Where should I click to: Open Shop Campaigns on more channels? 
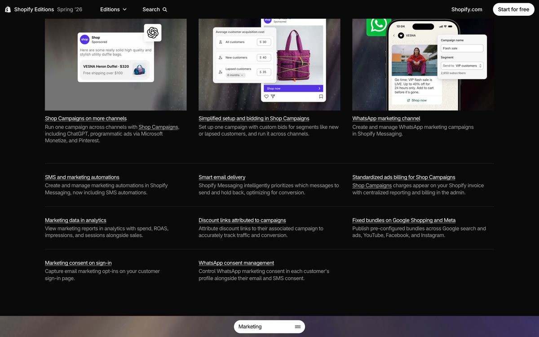pyautogui.click(x=86, y=119)
